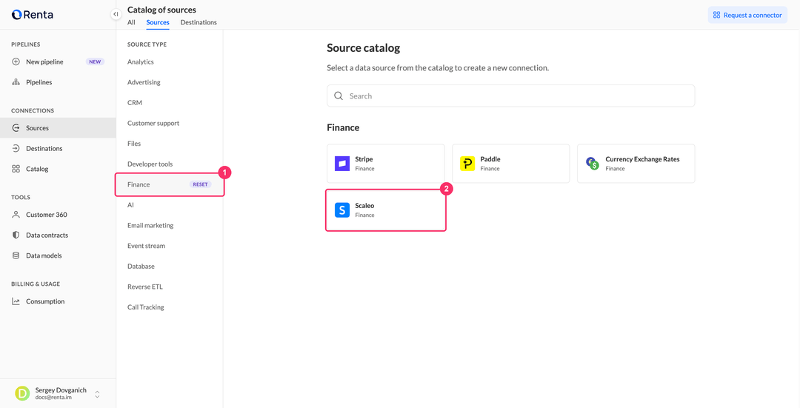Click the Scaleo logo icon
The image size is (800, 408).
pos(341,210)
